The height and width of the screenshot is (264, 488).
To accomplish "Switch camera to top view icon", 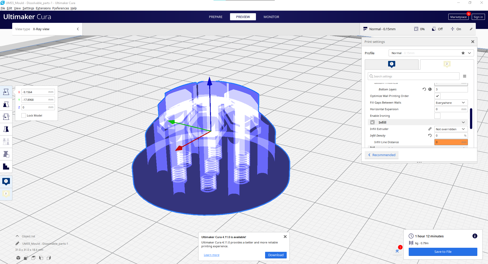I will click(x=34, y=258).
